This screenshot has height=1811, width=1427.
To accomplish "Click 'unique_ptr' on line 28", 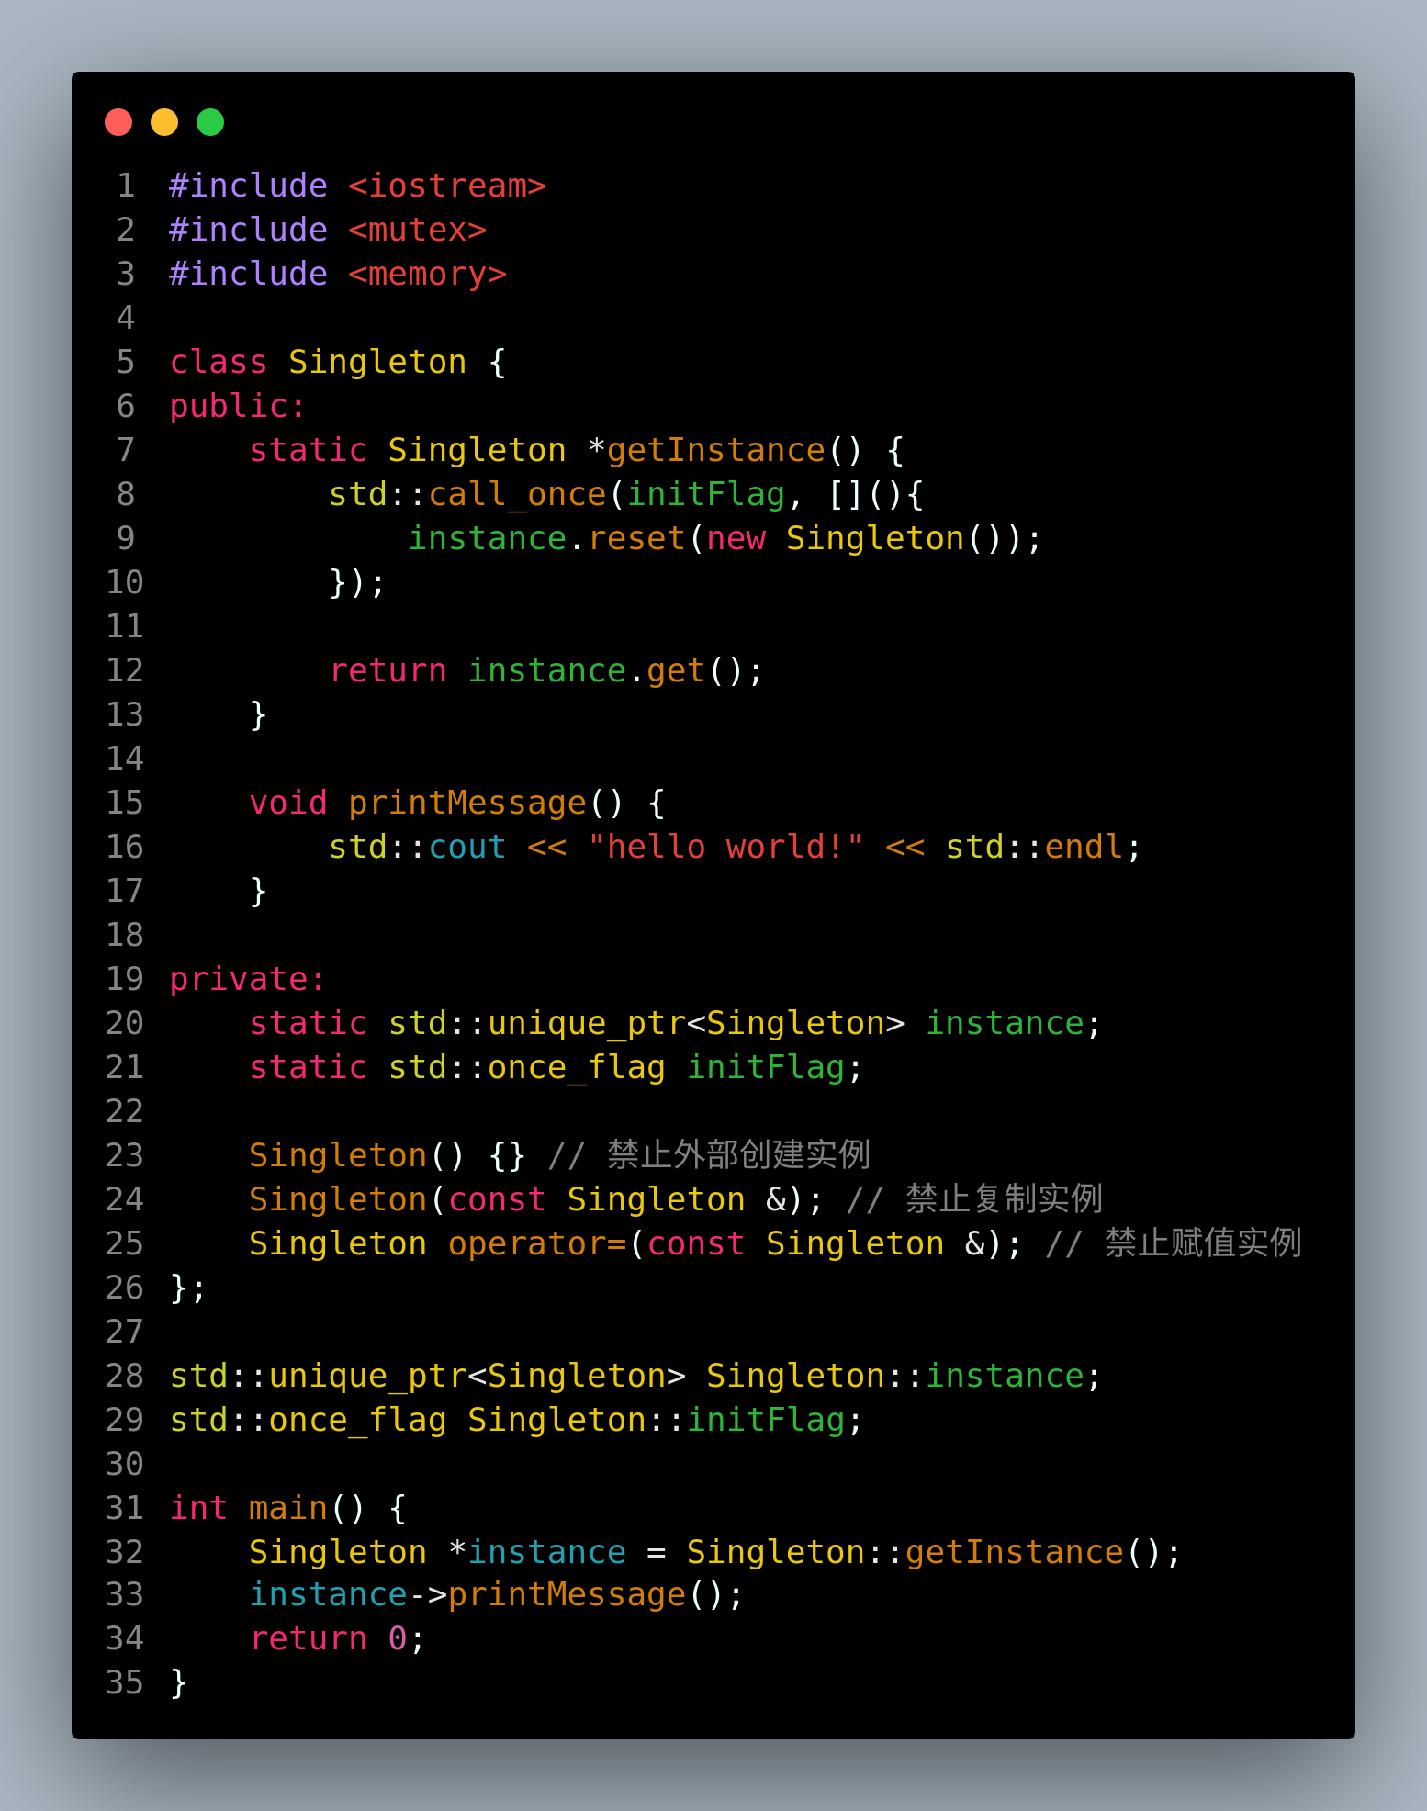I will (x=368, y=1376).
